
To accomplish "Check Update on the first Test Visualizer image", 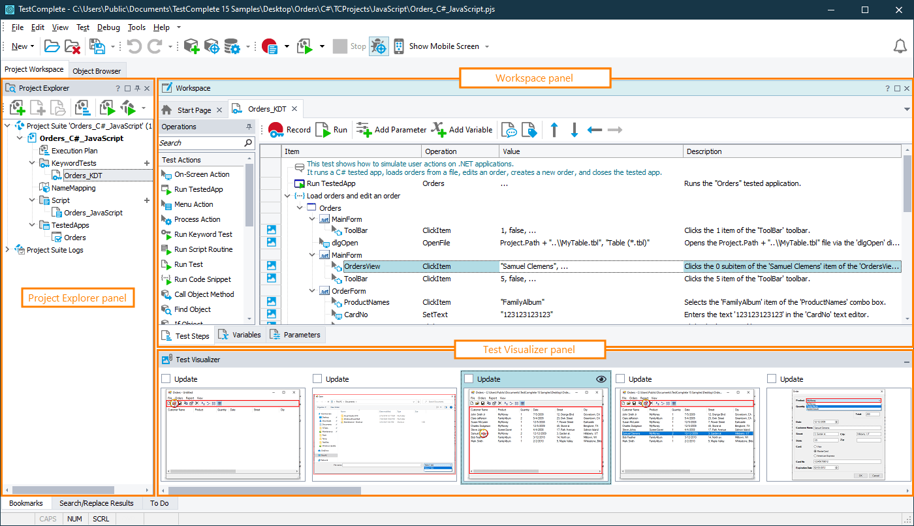I will coord(166,379).
